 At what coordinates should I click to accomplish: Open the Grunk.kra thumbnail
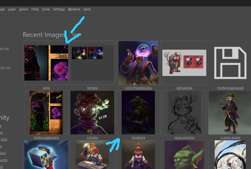[138, 113]
